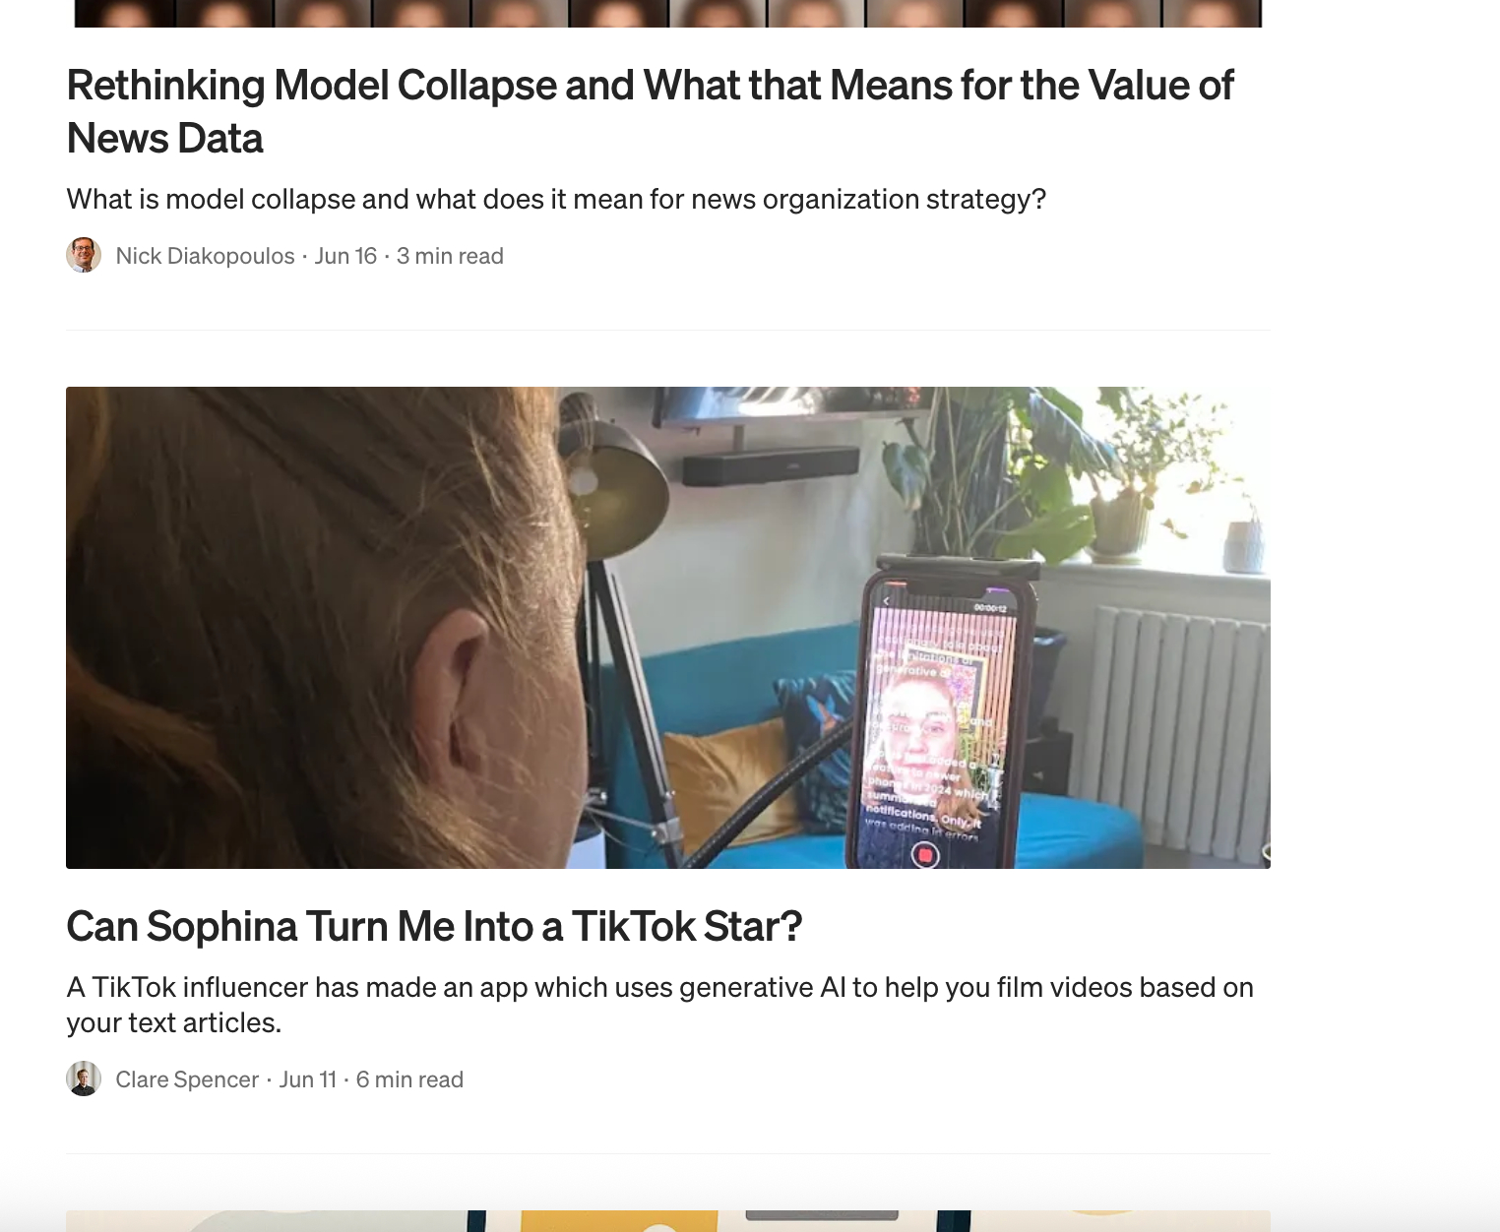Click the word 'News Data' in headline
The height and width of the screenshot is (1232, 1500).
click(x=164, y=138)
